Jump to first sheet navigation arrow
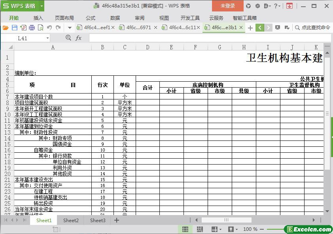This screenshot has height=234, width=333. pyautogui.click(x=6, y=220)
